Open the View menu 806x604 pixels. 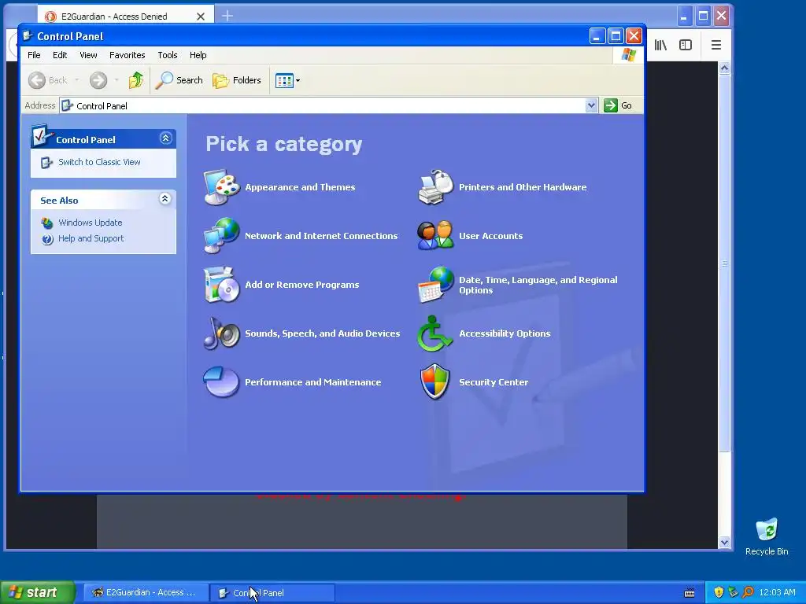click(x=88, y=55)
